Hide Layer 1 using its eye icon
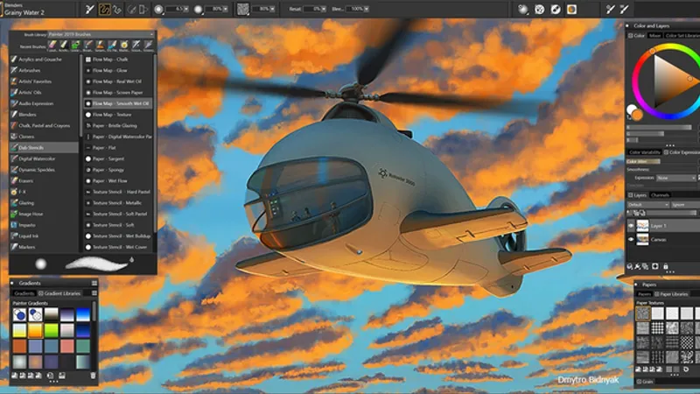700x394 pixels. [x=631, y=225]
